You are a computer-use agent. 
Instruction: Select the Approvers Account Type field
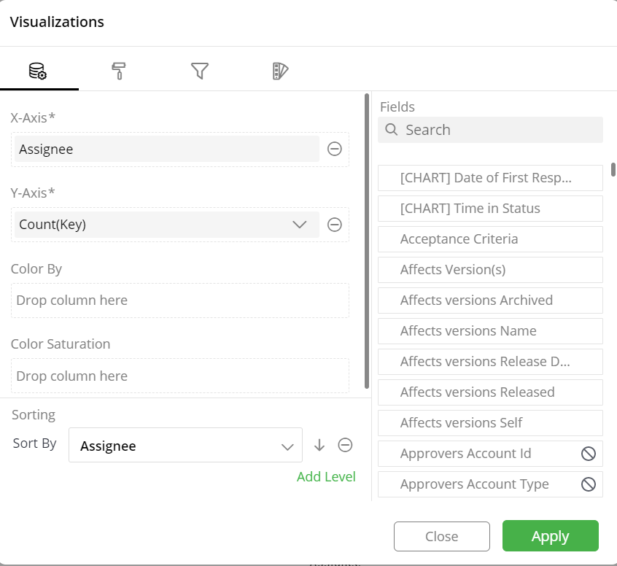click(x=490, y=484)
